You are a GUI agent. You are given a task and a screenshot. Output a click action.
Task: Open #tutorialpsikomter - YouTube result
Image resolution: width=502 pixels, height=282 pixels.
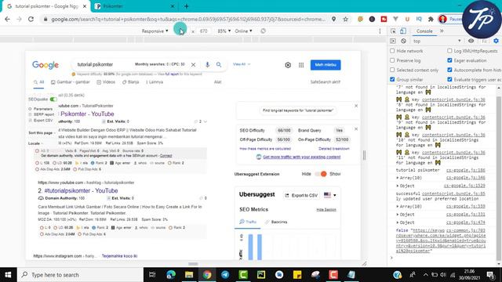tap(81, 190)
